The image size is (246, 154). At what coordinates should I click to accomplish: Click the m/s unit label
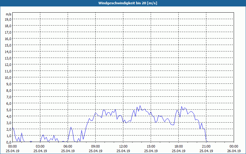[x=9, y=14]
